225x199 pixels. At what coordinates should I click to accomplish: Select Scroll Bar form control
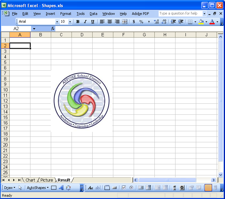pos(174,188)
